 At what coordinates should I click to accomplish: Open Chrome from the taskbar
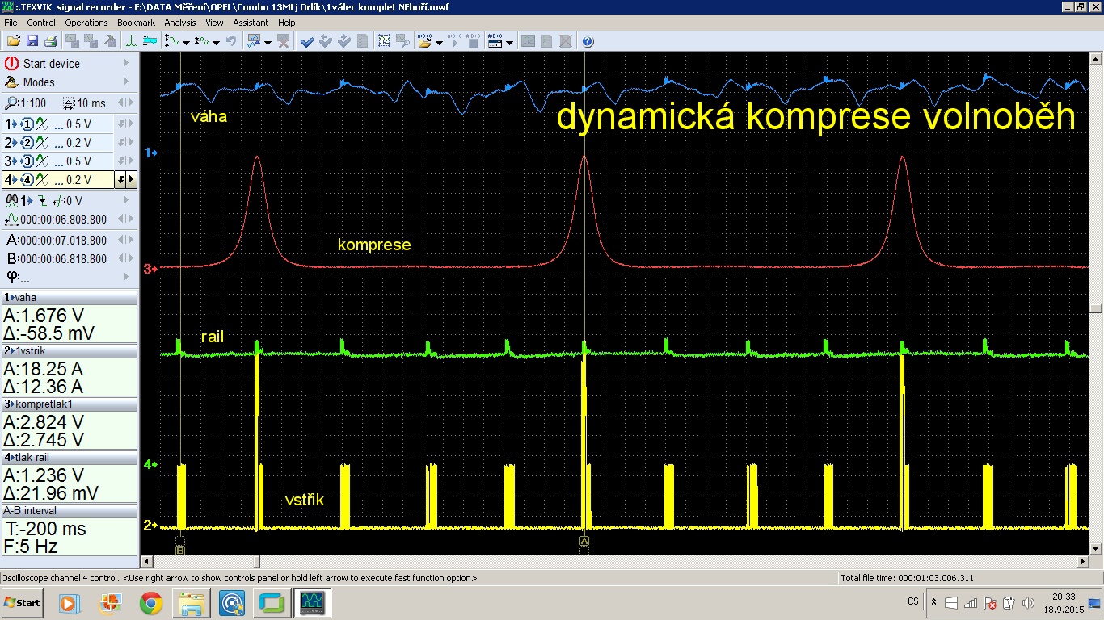[x=150, y=602]
